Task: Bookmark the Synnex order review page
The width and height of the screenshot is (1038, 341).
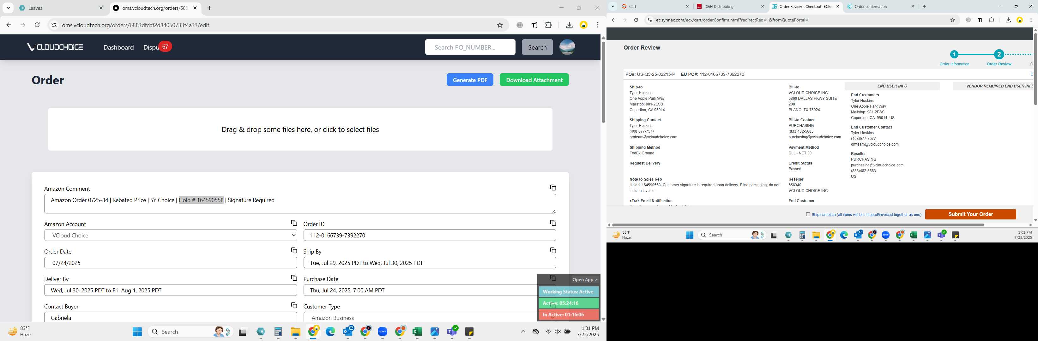Action: (953, 20)
